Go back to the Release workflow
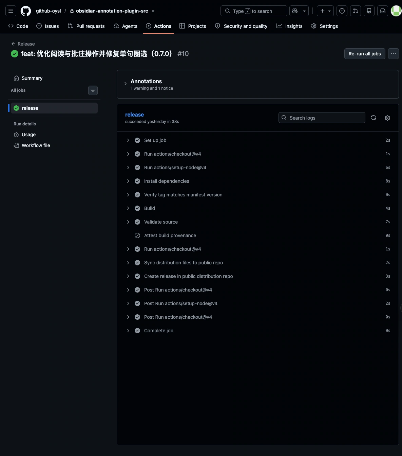Image resolution: width=402 pixels, height=456 pixels. [x=23, y=44]
